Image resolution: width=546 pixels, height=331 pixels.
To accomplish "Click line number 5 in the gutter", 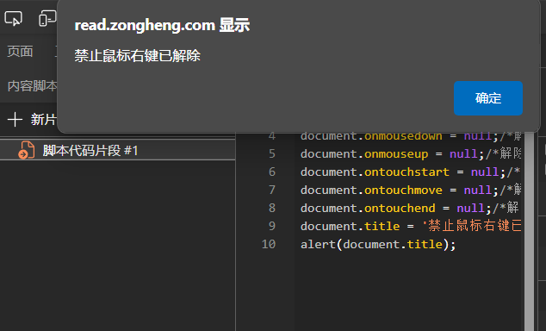I will [x=272, y=153].
